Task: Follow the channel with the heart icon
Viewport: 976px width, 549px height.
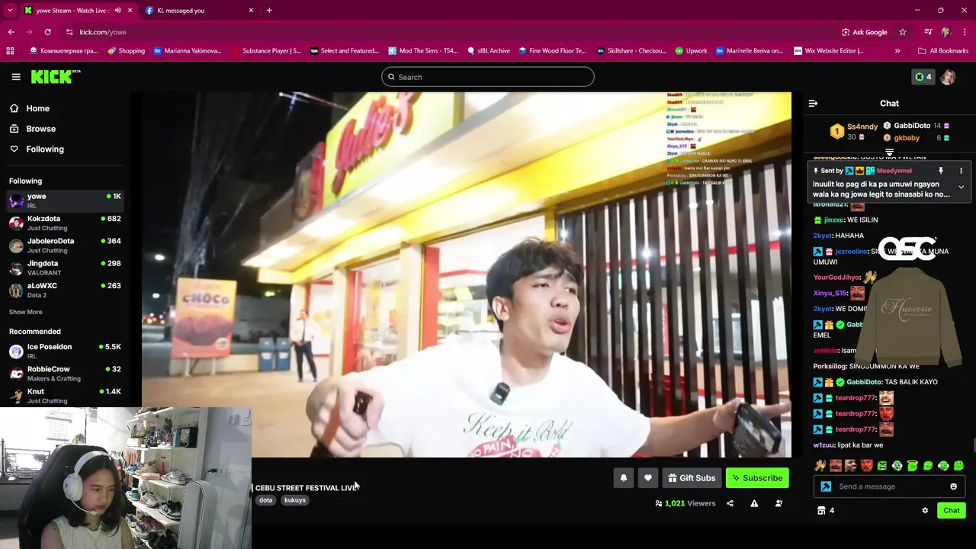Action: [x=647, y=478]
